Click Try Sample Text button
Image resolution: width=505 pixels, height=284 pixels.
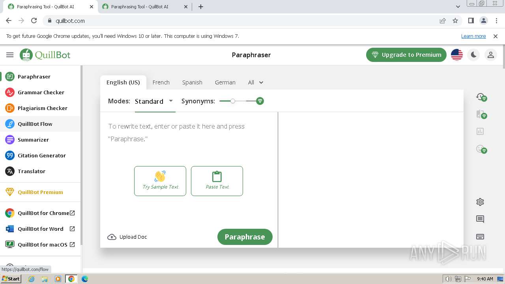pos(160,181)
